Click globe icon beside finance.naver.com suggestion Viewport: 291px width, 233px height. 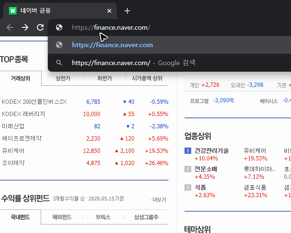tap(59, 45)
